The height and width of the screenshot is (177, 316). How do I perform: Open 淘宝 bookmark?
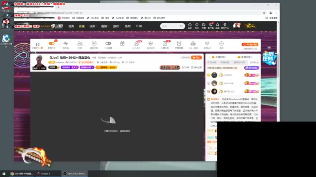click(x=105, y=18)
